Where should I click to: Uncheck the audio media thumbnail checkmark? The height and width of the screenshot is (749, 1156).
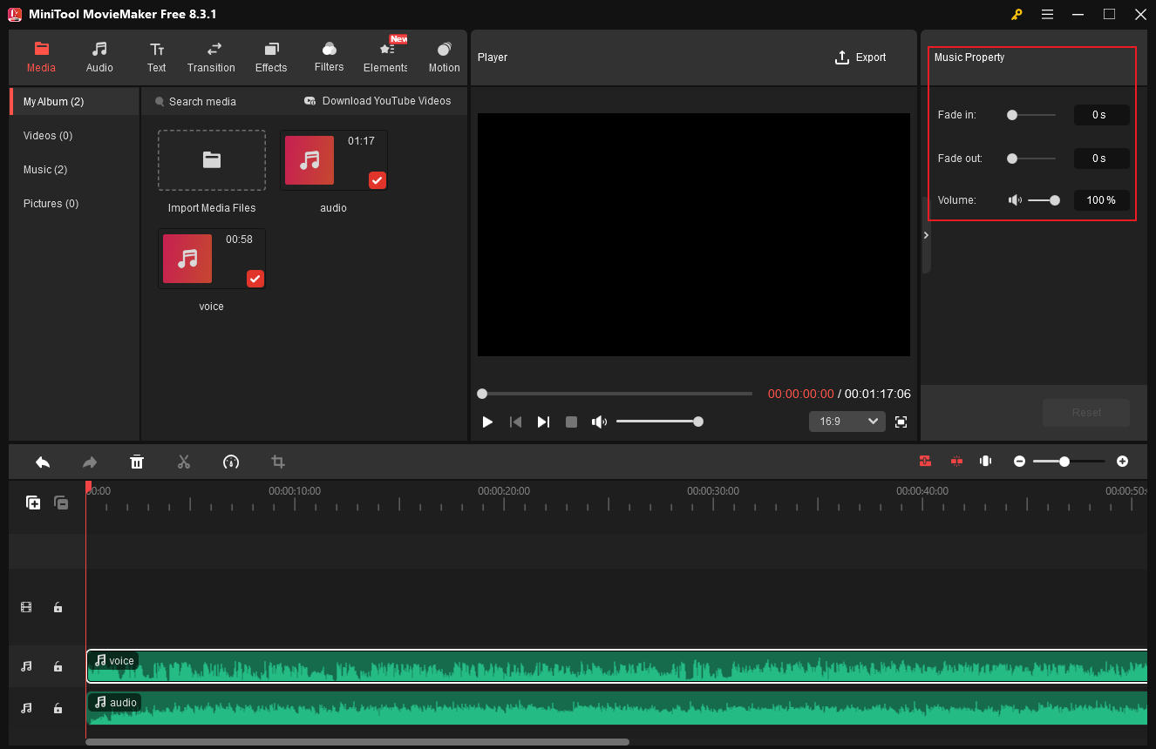click(x=377, y=180)
